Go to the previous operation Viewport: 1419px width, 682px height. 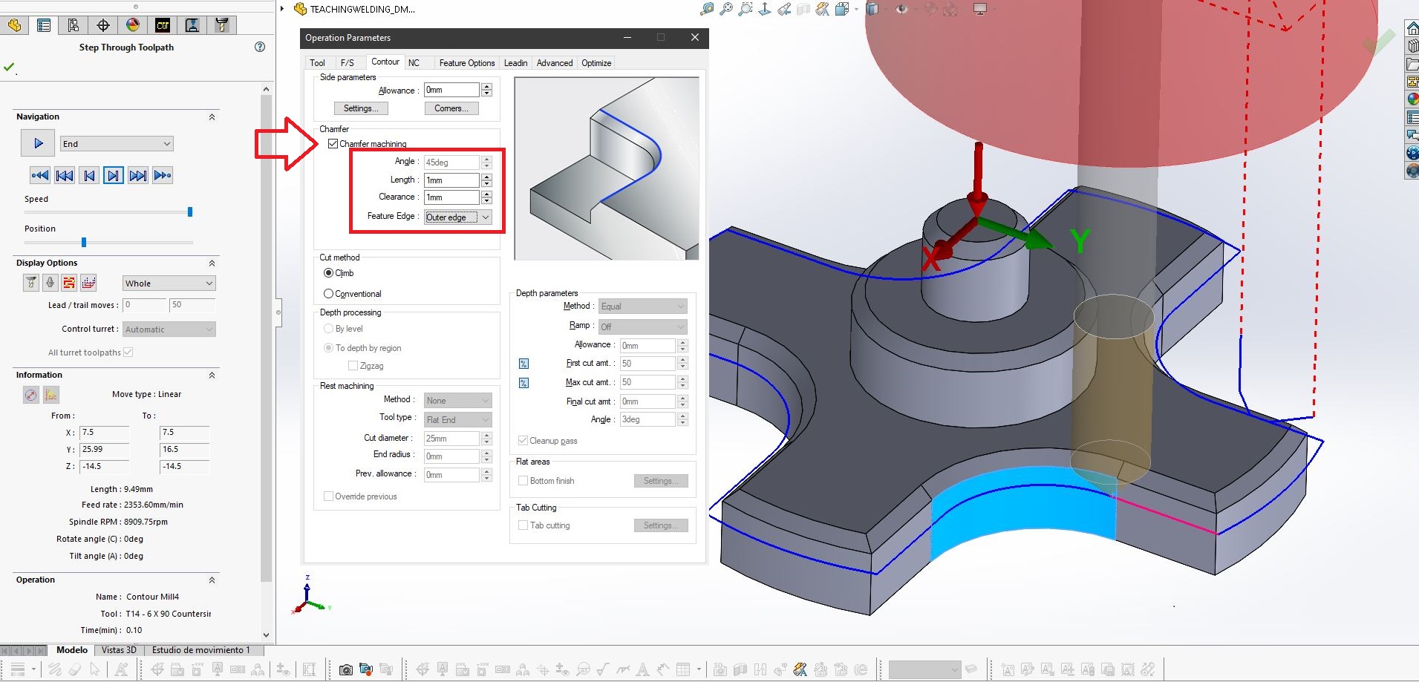pos(65,175)
